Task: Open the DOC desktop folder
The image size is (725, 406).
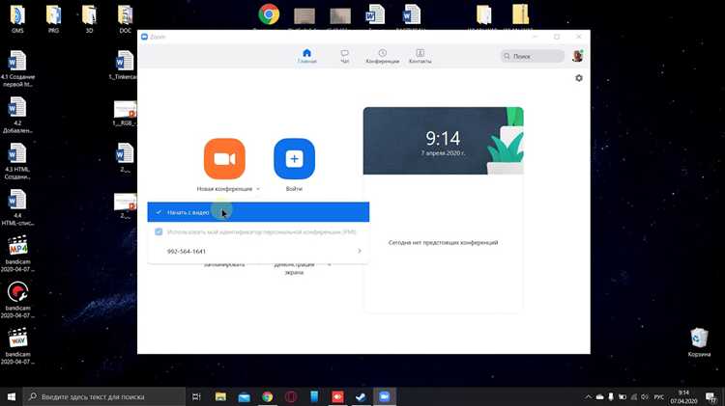Action: click(x=126, y=18)
